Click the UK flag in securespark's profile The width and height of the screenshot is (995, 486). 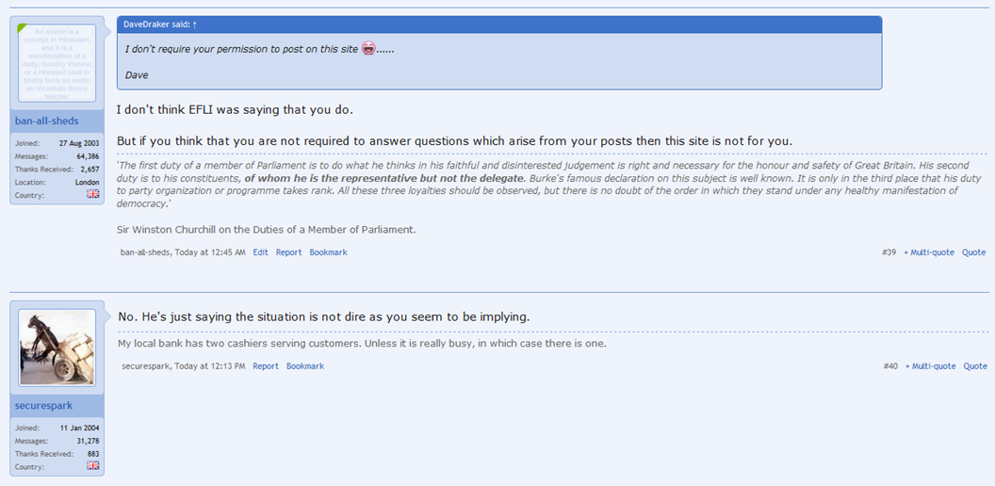(x=92, y=465)
